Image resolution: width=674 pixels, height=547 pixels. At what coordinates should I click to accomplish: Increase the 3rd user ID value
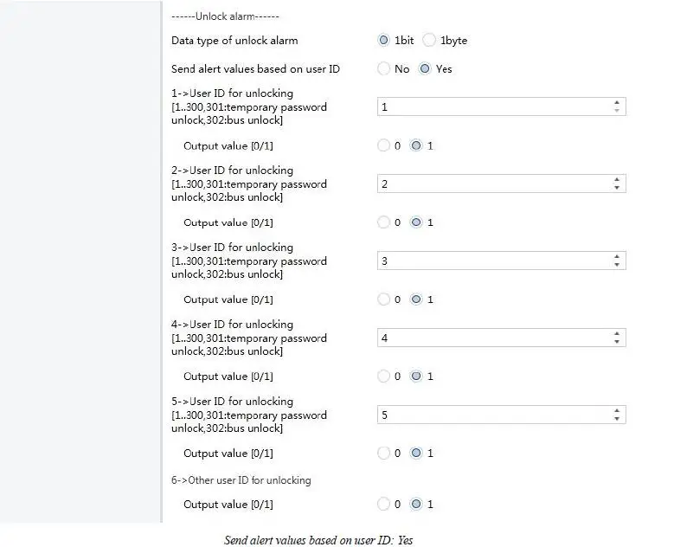click(x=617, y=257)
